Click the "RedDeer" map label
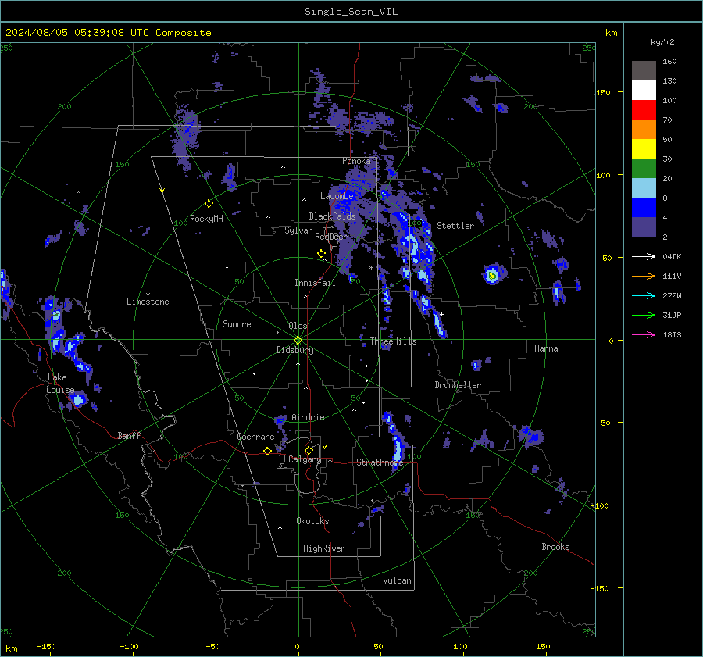Viewport: 703px width, 657px height. click(331, 237)
